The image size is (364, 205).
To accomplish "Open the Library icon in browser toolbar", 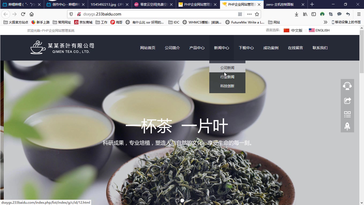I will (x=305, y=14).
